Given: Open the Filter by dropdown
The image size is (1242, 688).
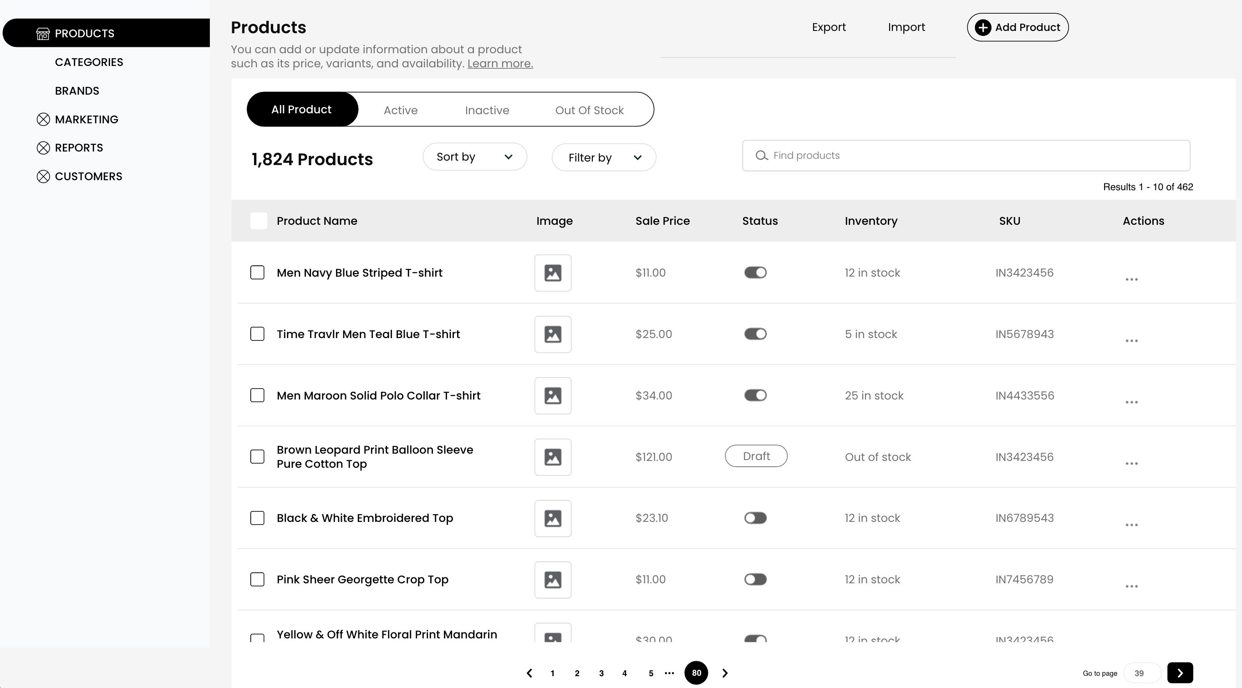Looking at the screenshot, I should click(x=604, y=157).
